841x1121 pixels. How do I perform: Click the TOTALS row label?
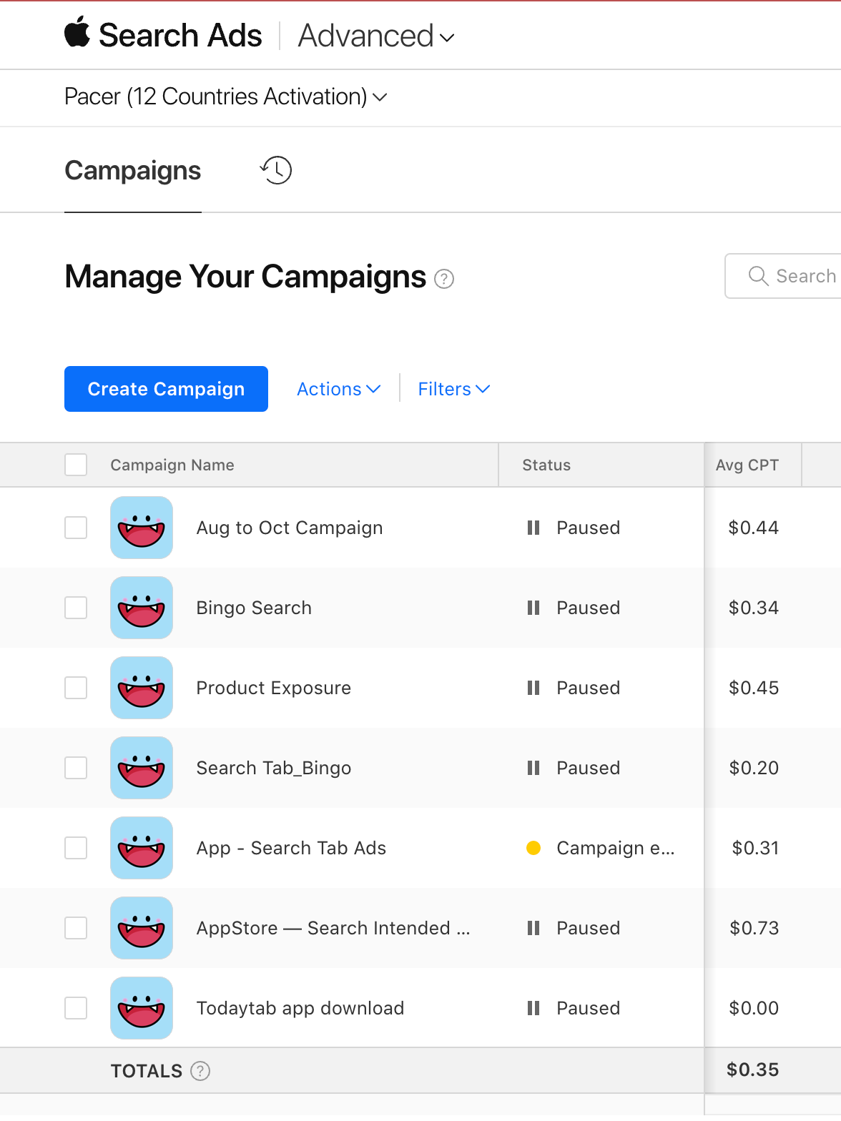(x=147, y=1071)
